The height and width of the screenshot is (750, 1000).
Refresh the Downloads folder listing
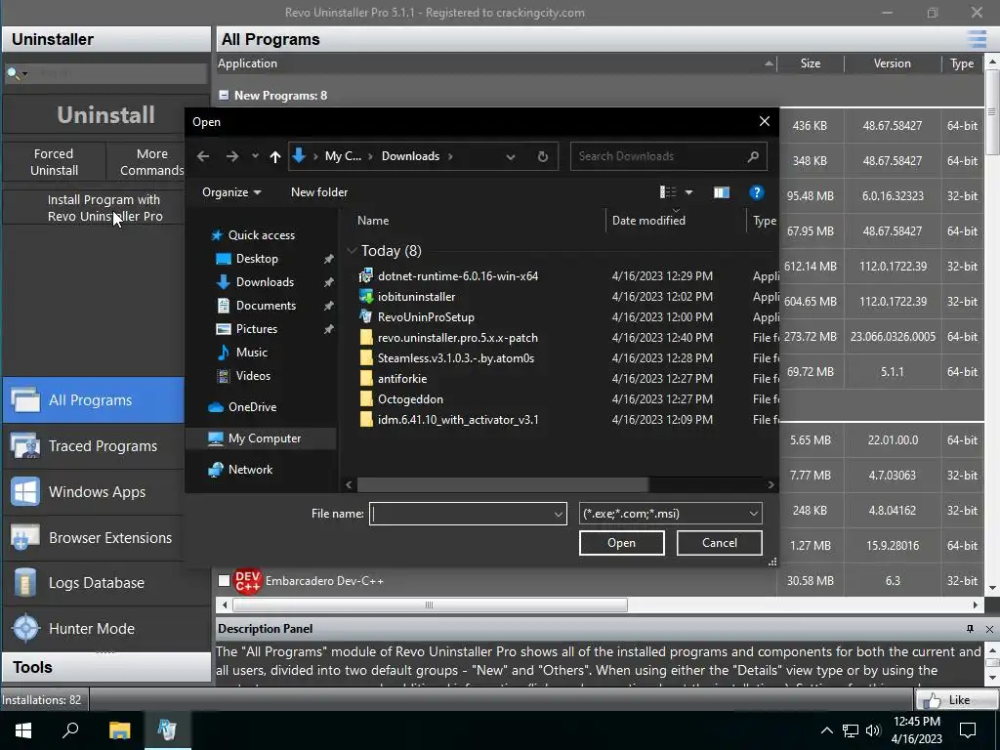[543, 156]
